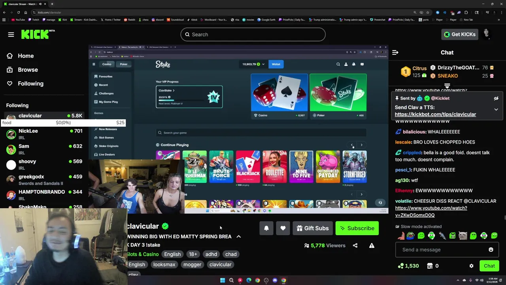Click the green Subscribe button

[357, 228]
